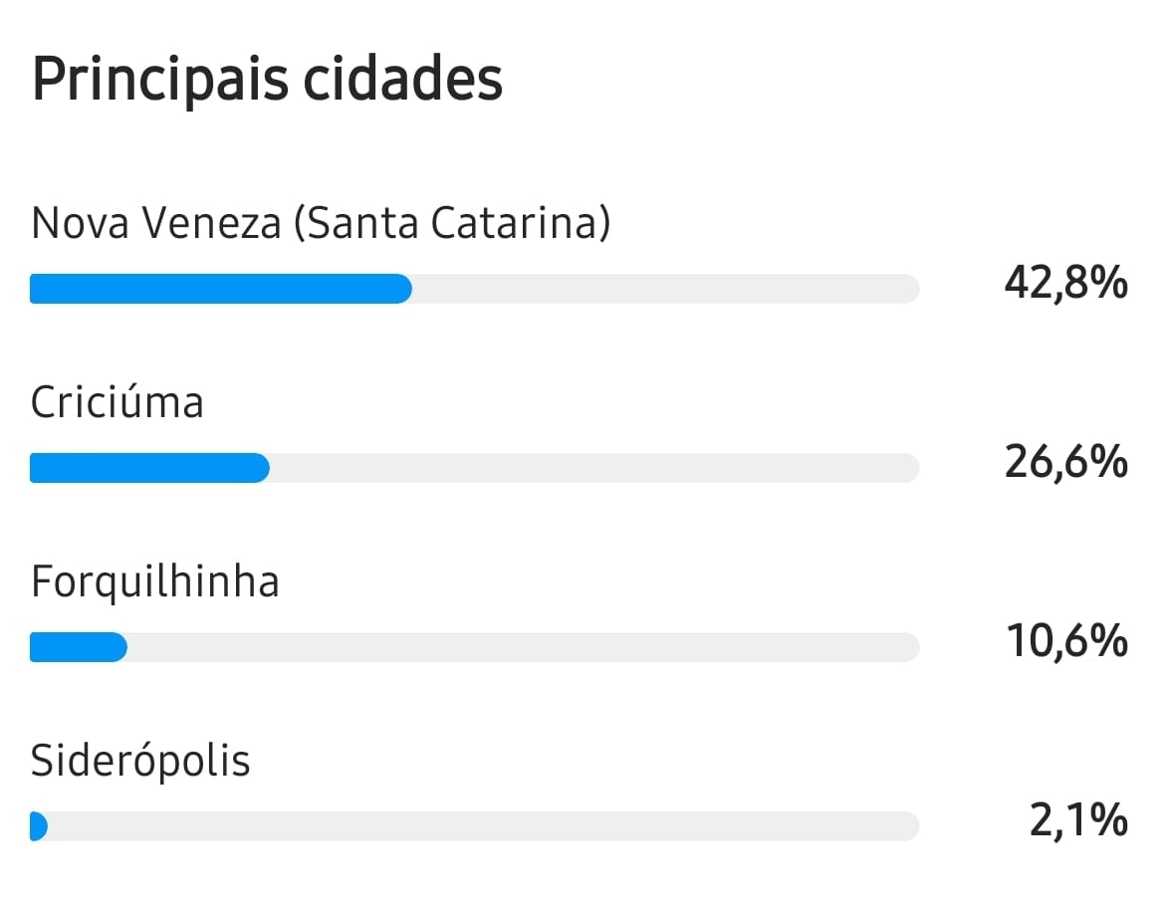
Task: Select the 26,6% percentage for Criciúma
Action: click(x=1065, y=464)
